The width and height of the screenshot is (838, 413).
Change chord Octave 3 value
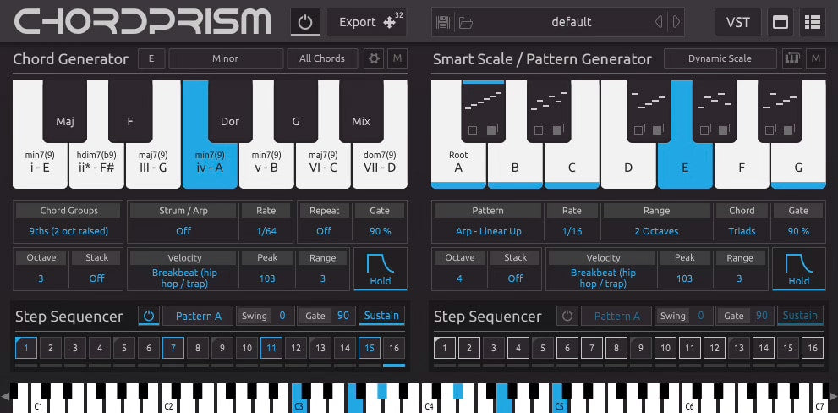click(x=41, y=278)
